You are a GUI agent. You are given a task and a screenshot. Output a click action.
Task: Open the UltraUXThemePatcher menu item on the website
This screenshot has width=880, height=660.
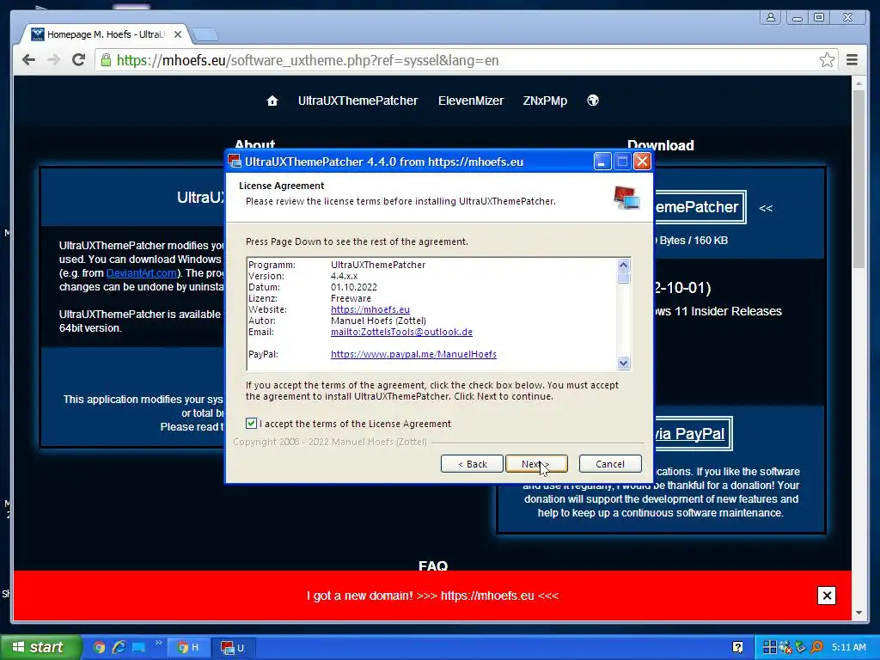[x=358, y=101]
